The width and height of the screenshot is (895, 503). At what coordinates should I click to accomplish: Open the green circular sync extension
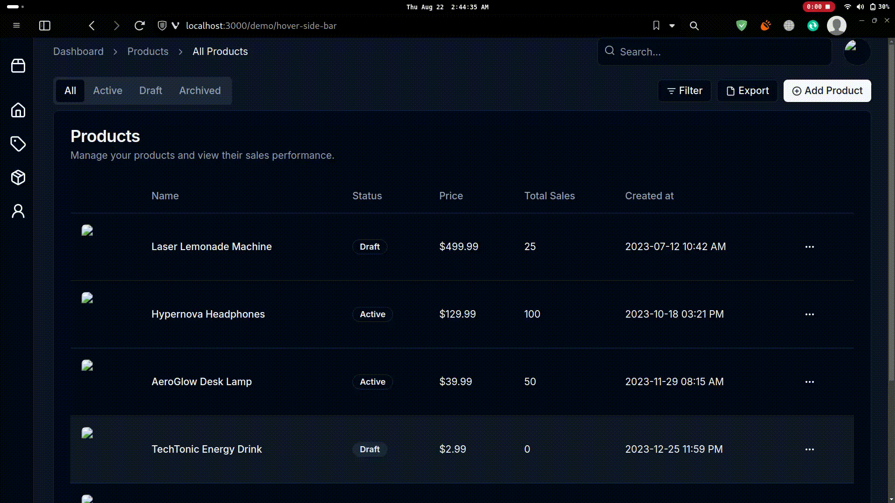813,26
